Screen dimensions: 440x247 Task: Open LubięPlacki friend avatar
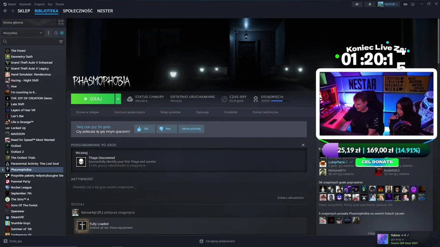(323, 164)
